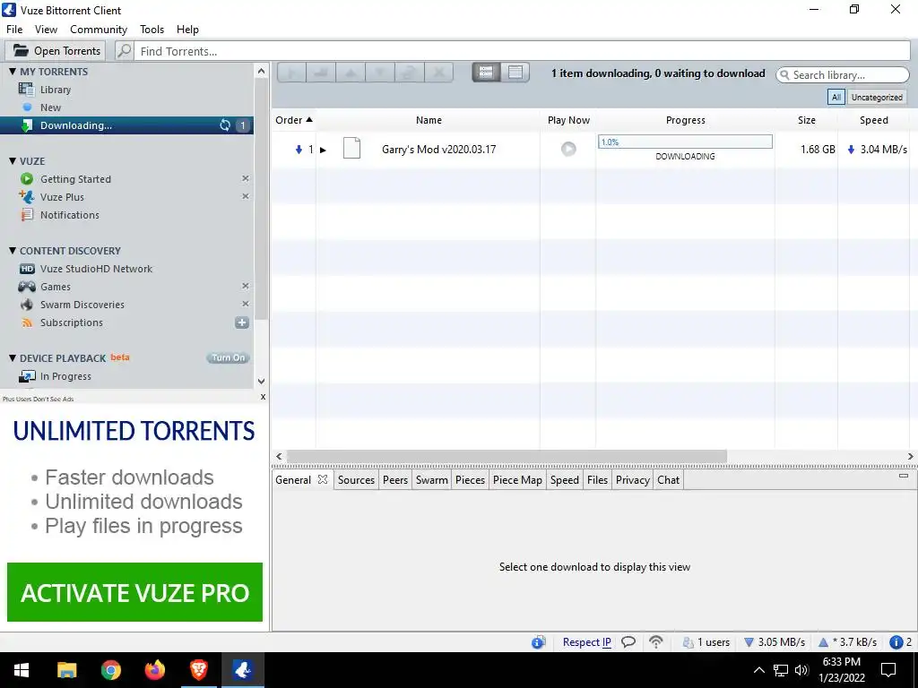Click the Respect IP link
The image size is (918, 688).
click(x=586, y=641)
